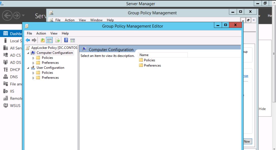Select the AppLocker Policy root node
This screenshot has height=150, width=276.
click(54, 48)
